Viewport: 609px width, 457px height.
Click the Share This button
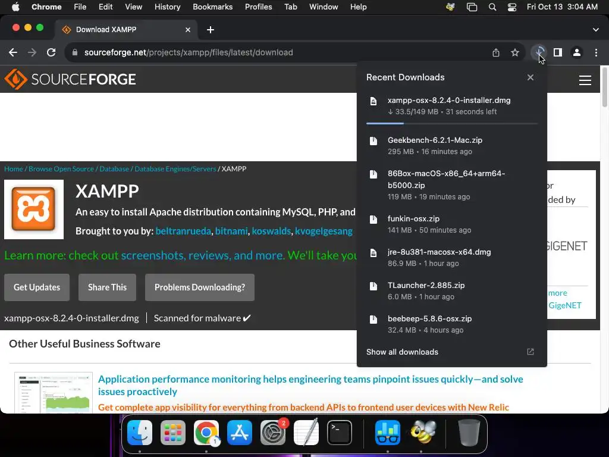[107, 287]
